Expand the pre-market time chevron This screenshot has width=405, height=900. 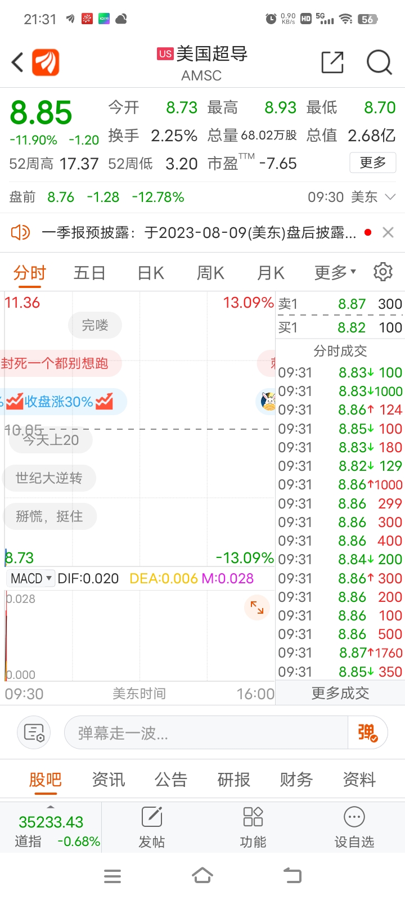pos(390,197)
